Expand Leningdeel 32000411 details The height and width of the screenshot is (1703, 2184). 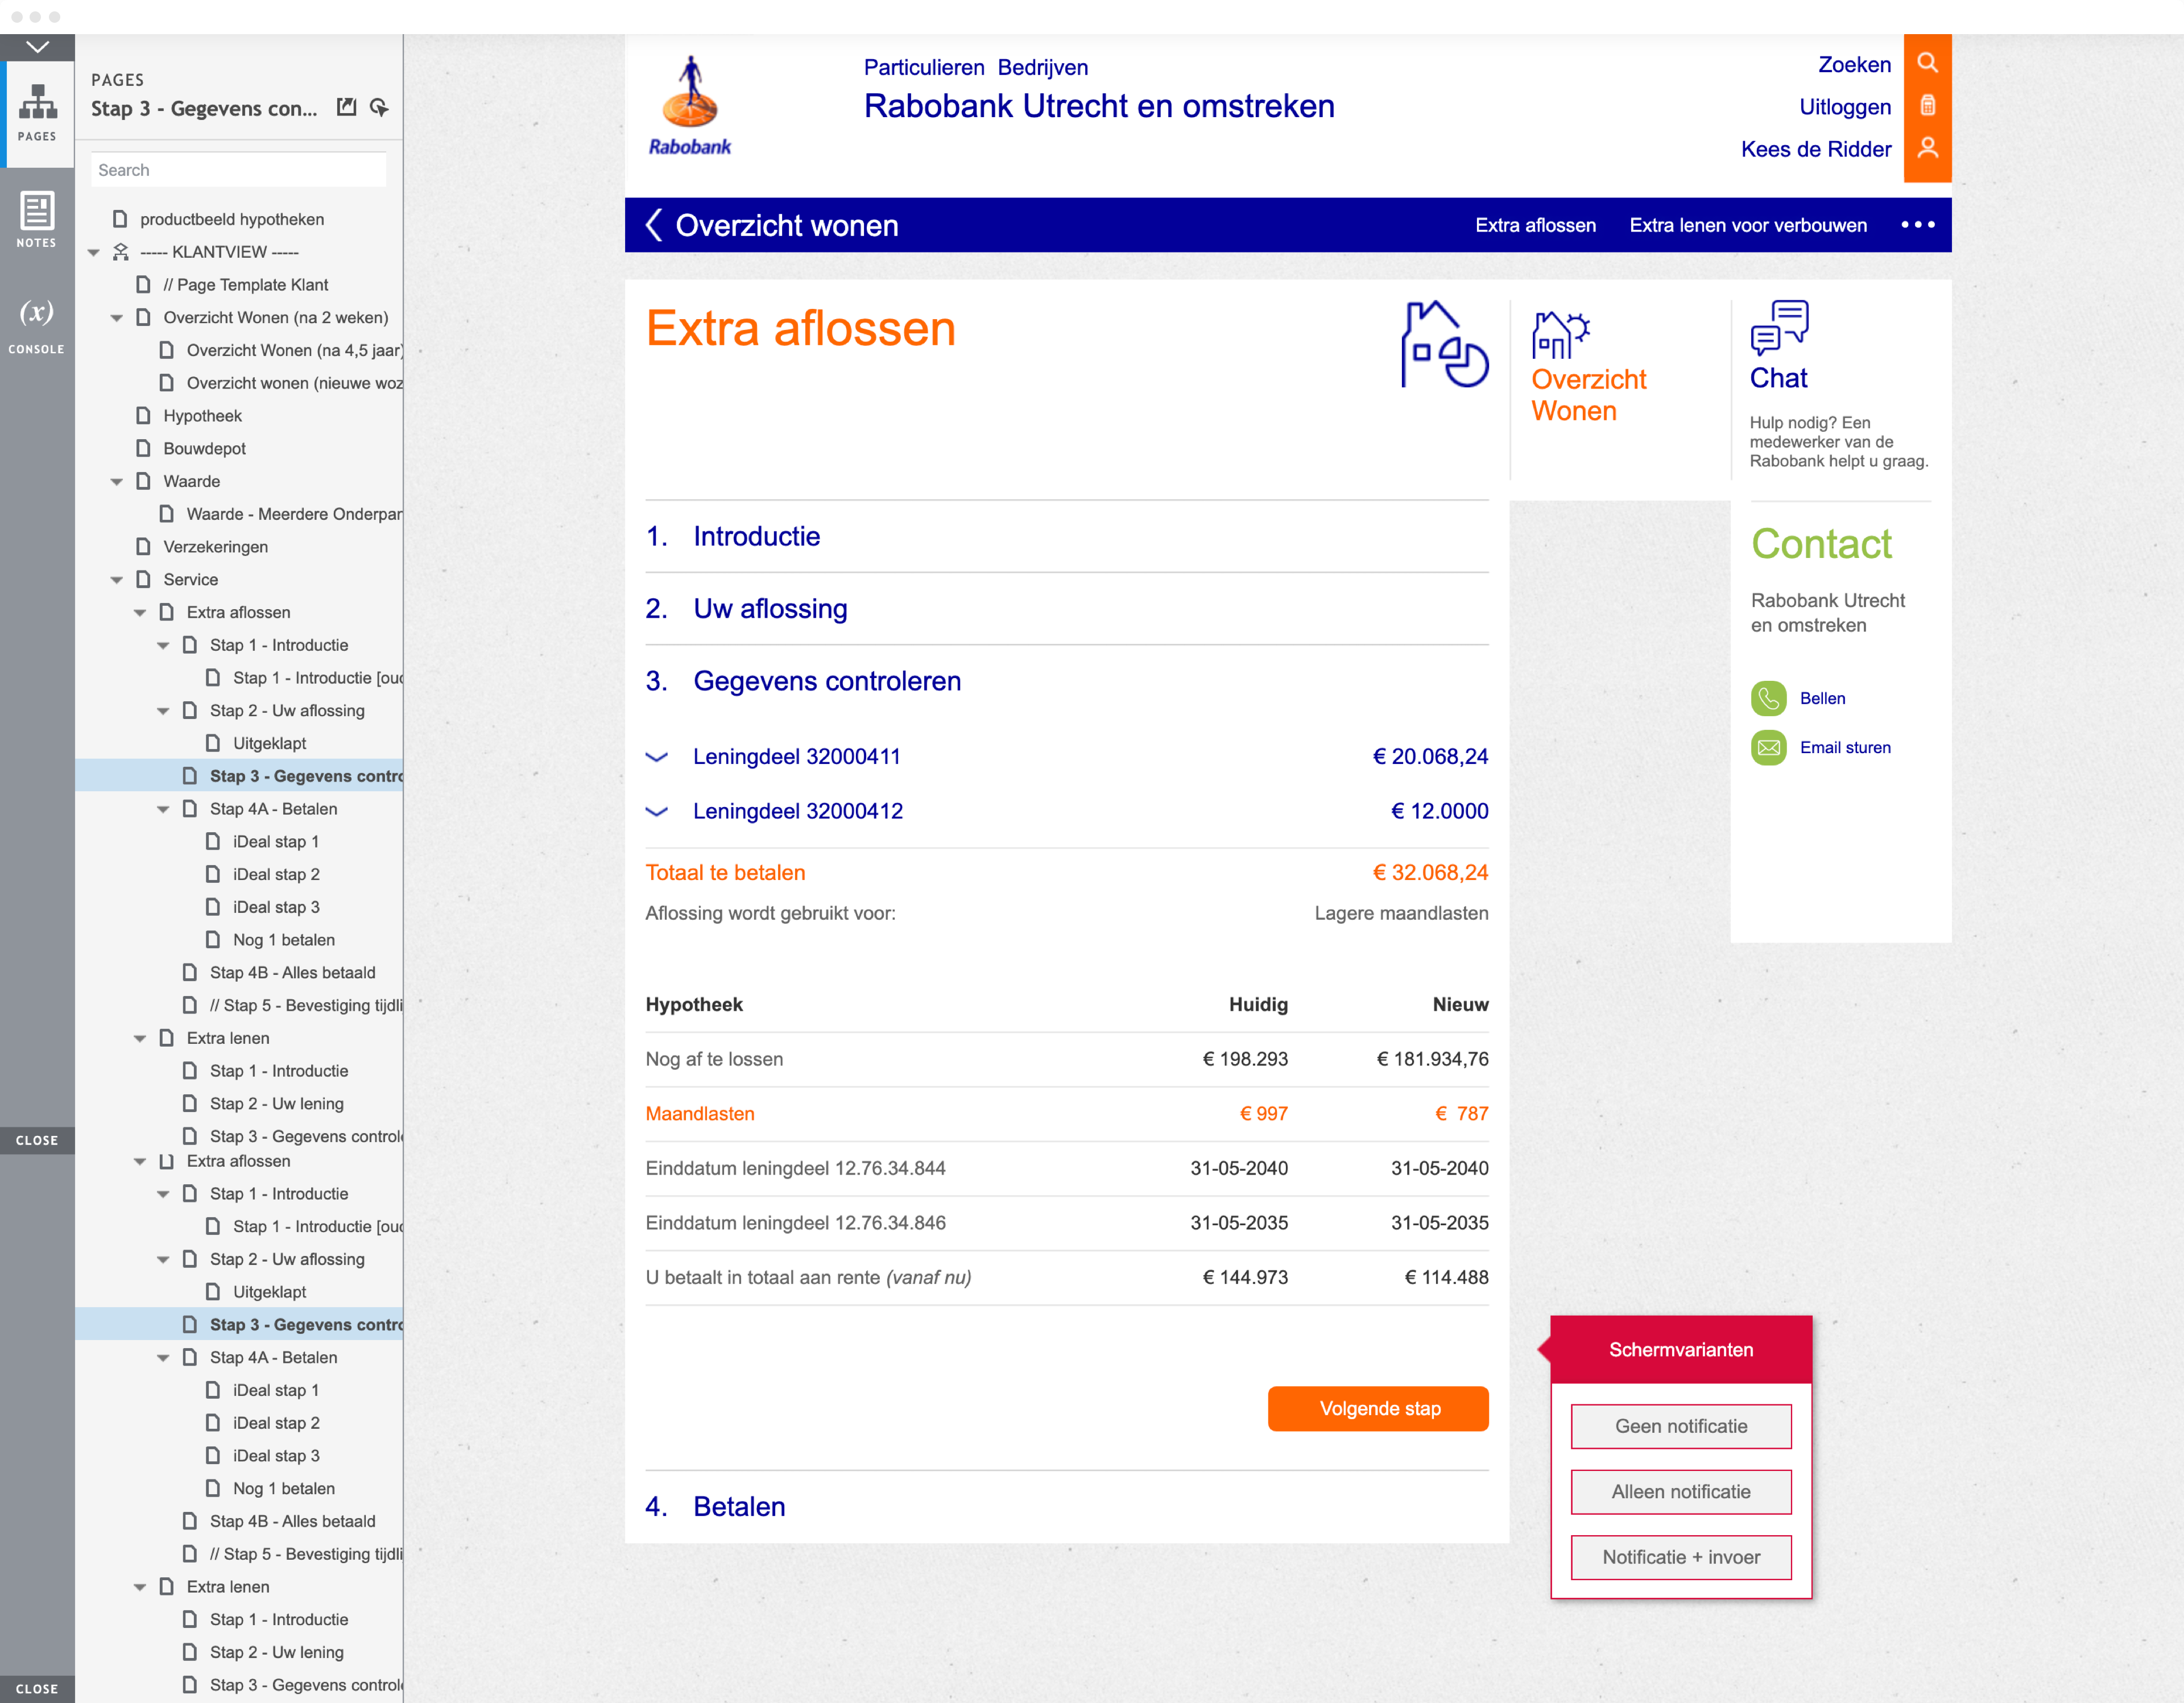pyautogui.click(x=657, y=757)
